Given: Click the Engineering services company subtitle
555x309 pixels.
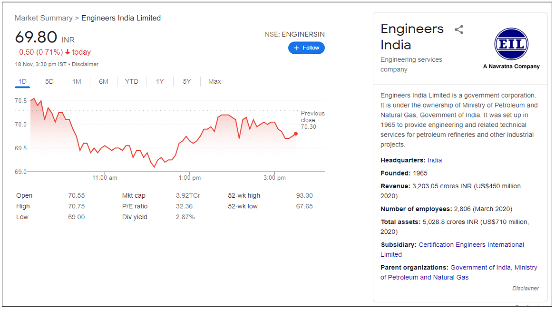Looking at the screenshot, I should (x=411, y=65).
